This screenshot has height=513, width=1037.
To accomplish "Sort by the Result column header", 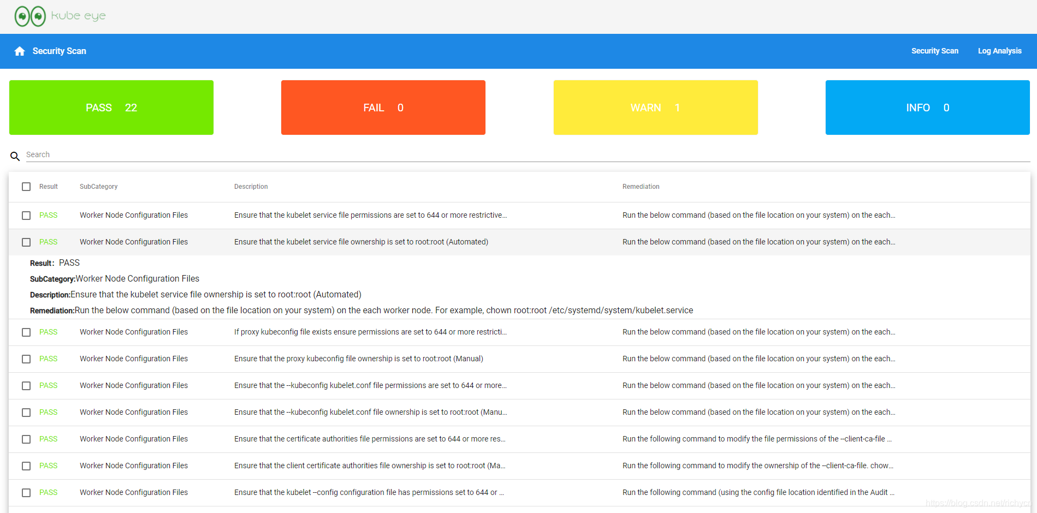I will coord(49,187).
